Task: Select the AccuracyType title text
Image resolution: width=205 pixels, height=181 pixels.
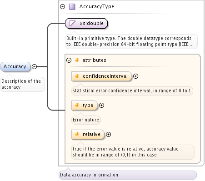Action: pyautogui.click(x=97, y=6)
